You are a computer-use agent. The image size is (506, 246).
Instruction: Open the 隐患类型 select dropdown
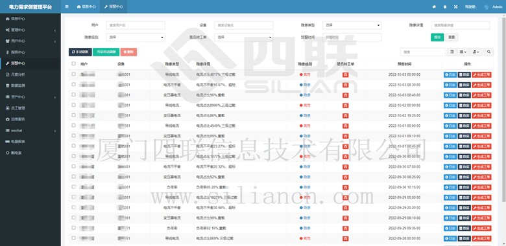pyautogui.click(x=352, y=25)
